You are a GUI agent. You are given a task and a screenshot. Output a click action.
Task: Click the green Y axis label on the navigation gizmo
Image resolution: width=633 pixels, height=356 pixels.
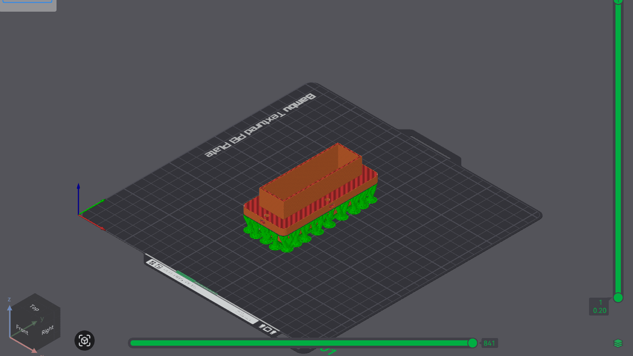[x=42, y=319]
